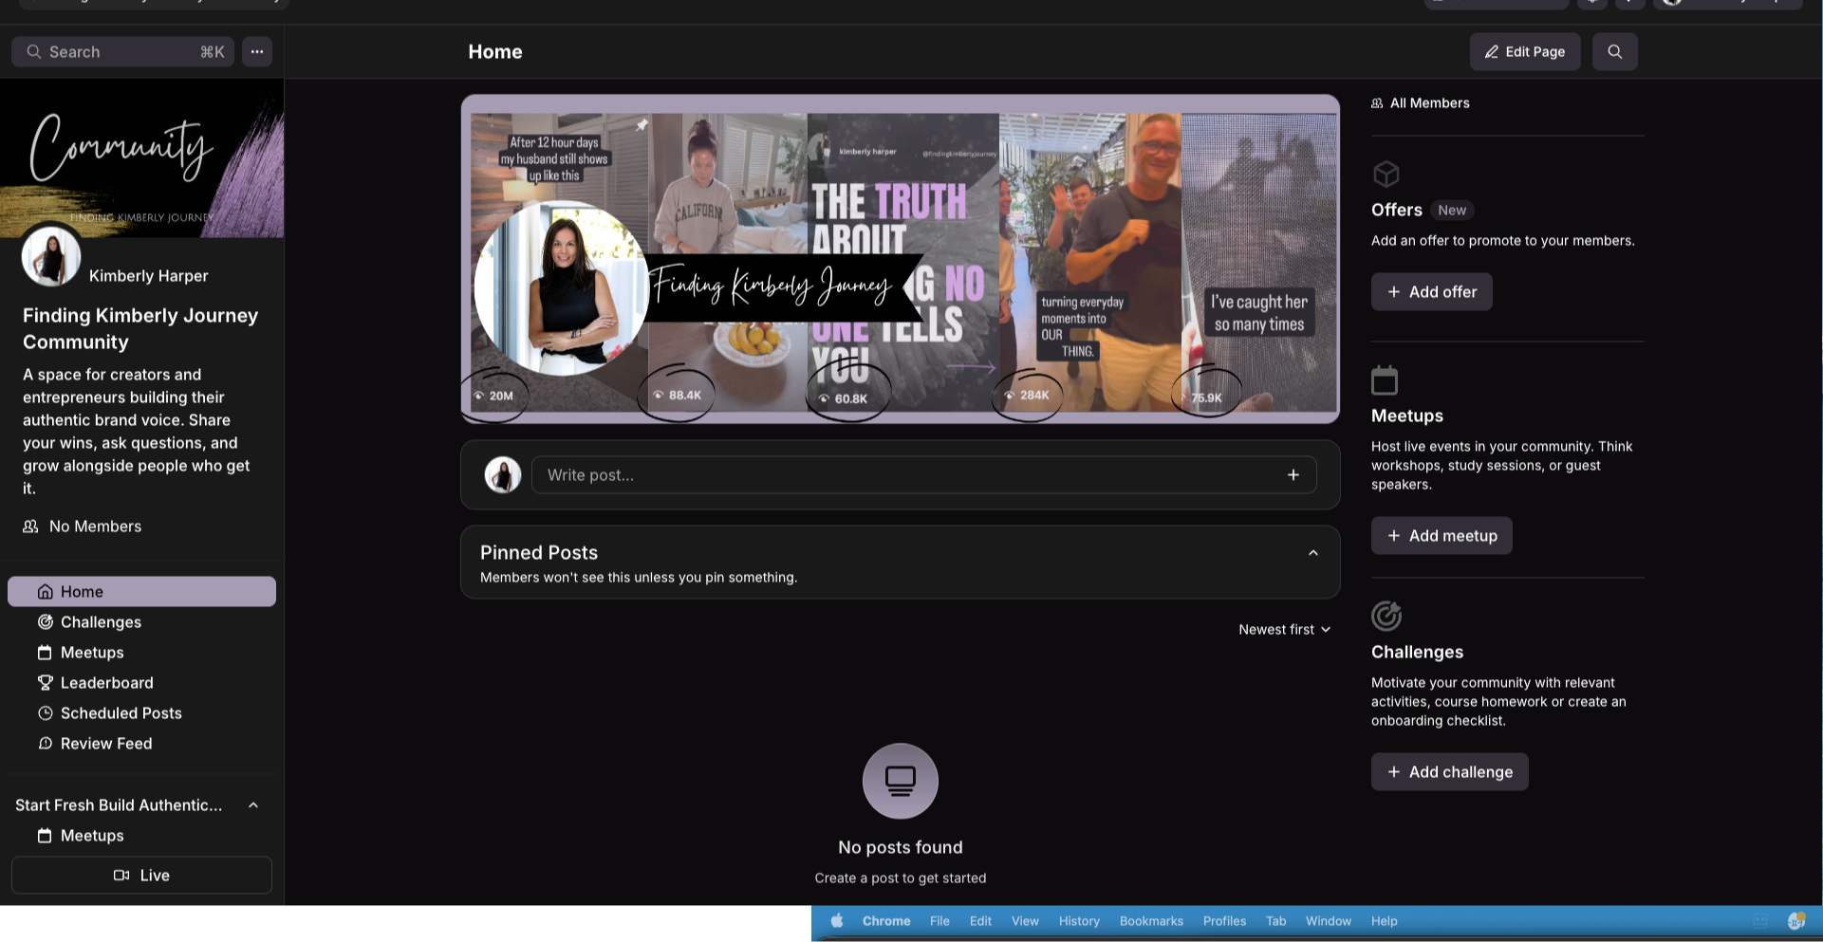Open the File menu
The width and height of the screenshot is (1823, 942).
(939, 921)
